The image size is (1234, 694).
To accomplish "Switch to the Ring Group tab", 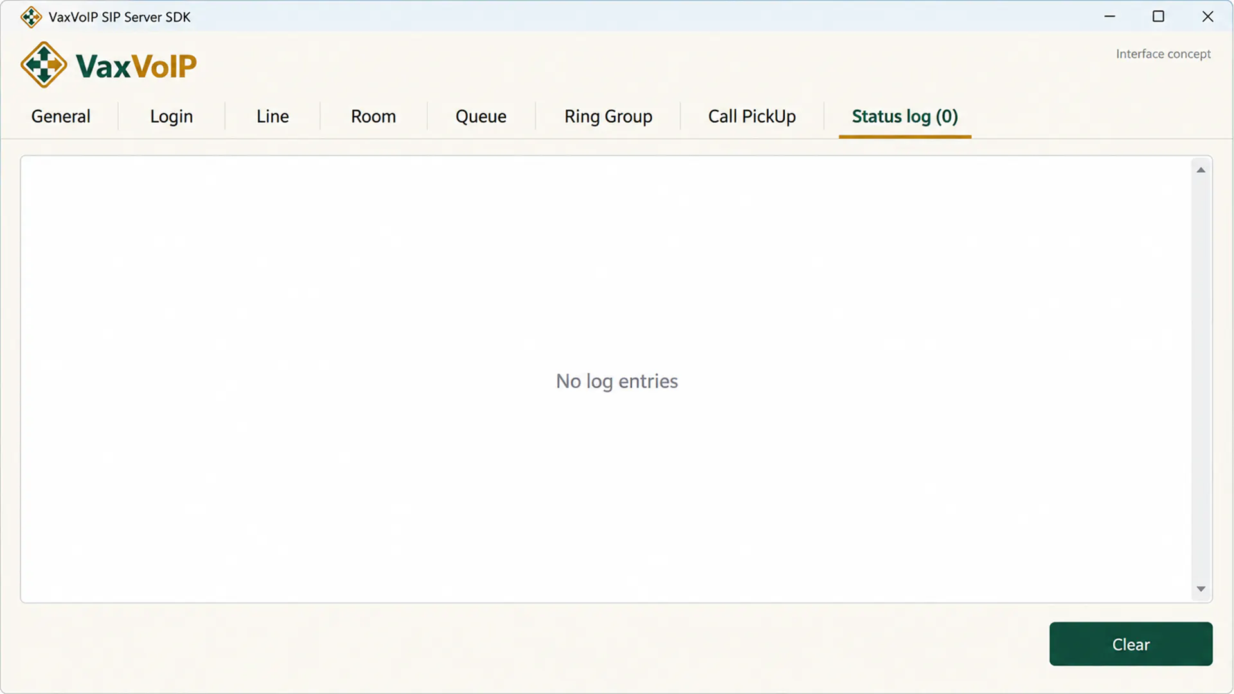I will click(x=608, y=116).
